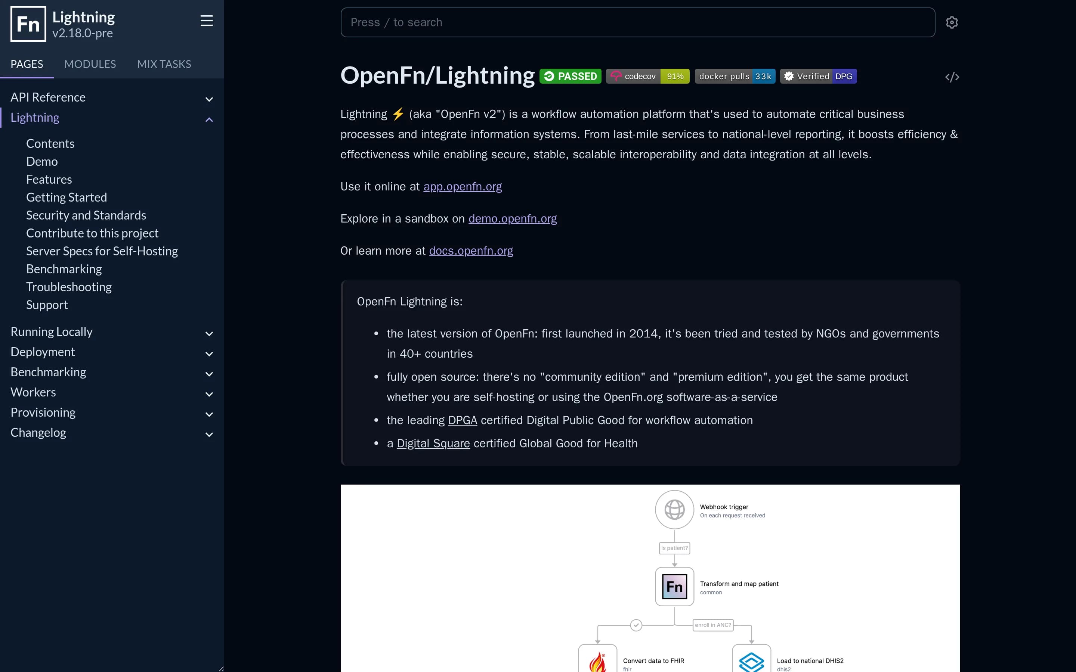Open the Provisioning page
This screenshot has width=1076, height=672.
click(43, 413)
